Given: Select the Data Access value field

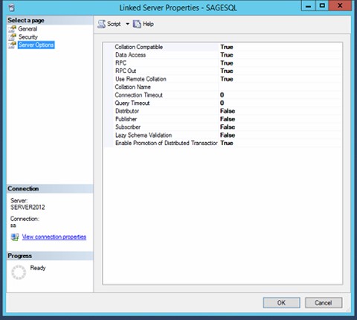Looking at the screenshot, I should coord(280,55).
